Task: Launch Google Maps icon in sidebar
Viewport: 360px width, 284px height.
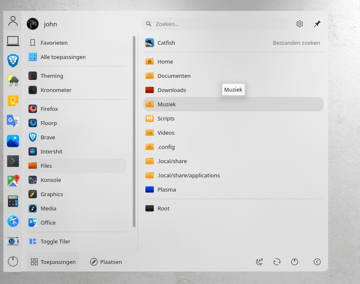Action: point(13,181)
